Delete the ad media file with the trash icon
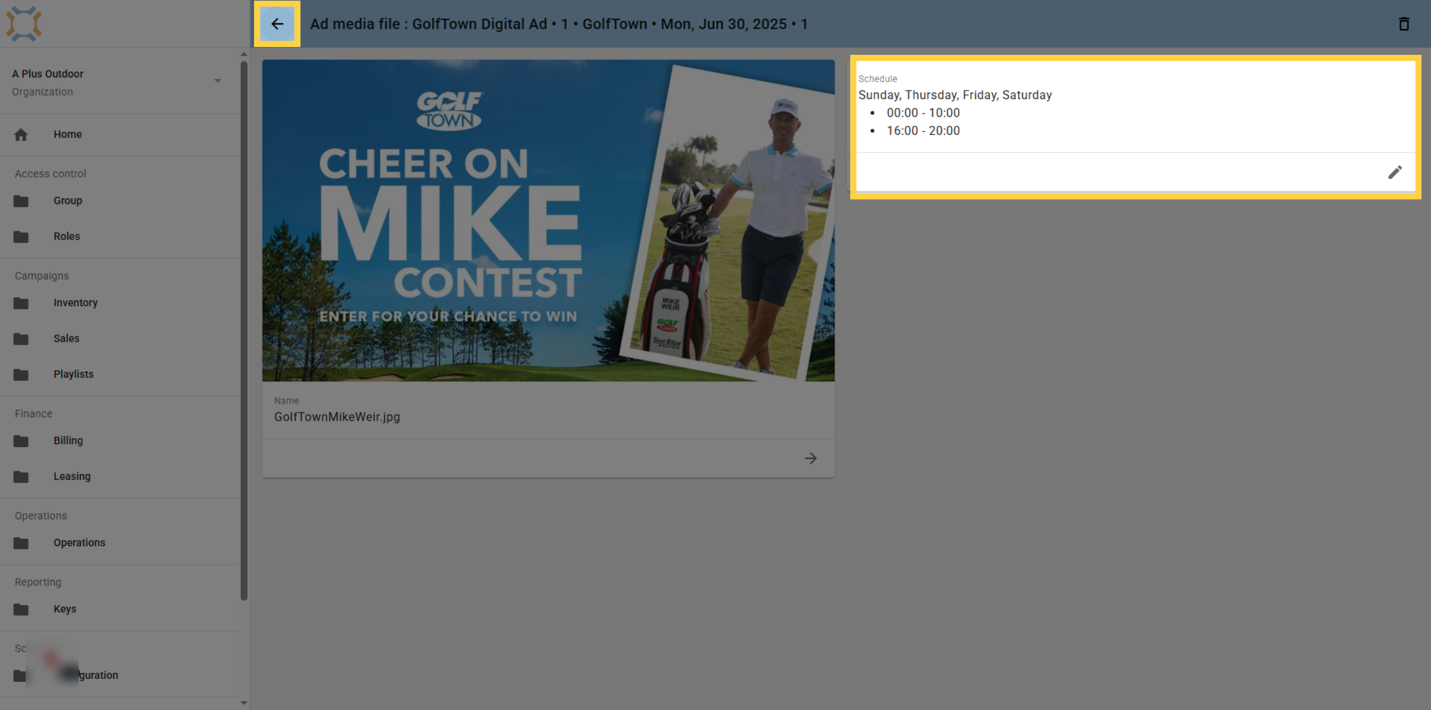 pyautogui.click(x=1404, y=24)
